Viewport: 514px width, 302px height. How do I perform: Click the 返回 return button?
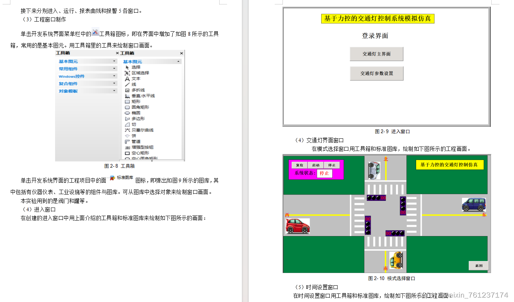[x=479, y=266]
